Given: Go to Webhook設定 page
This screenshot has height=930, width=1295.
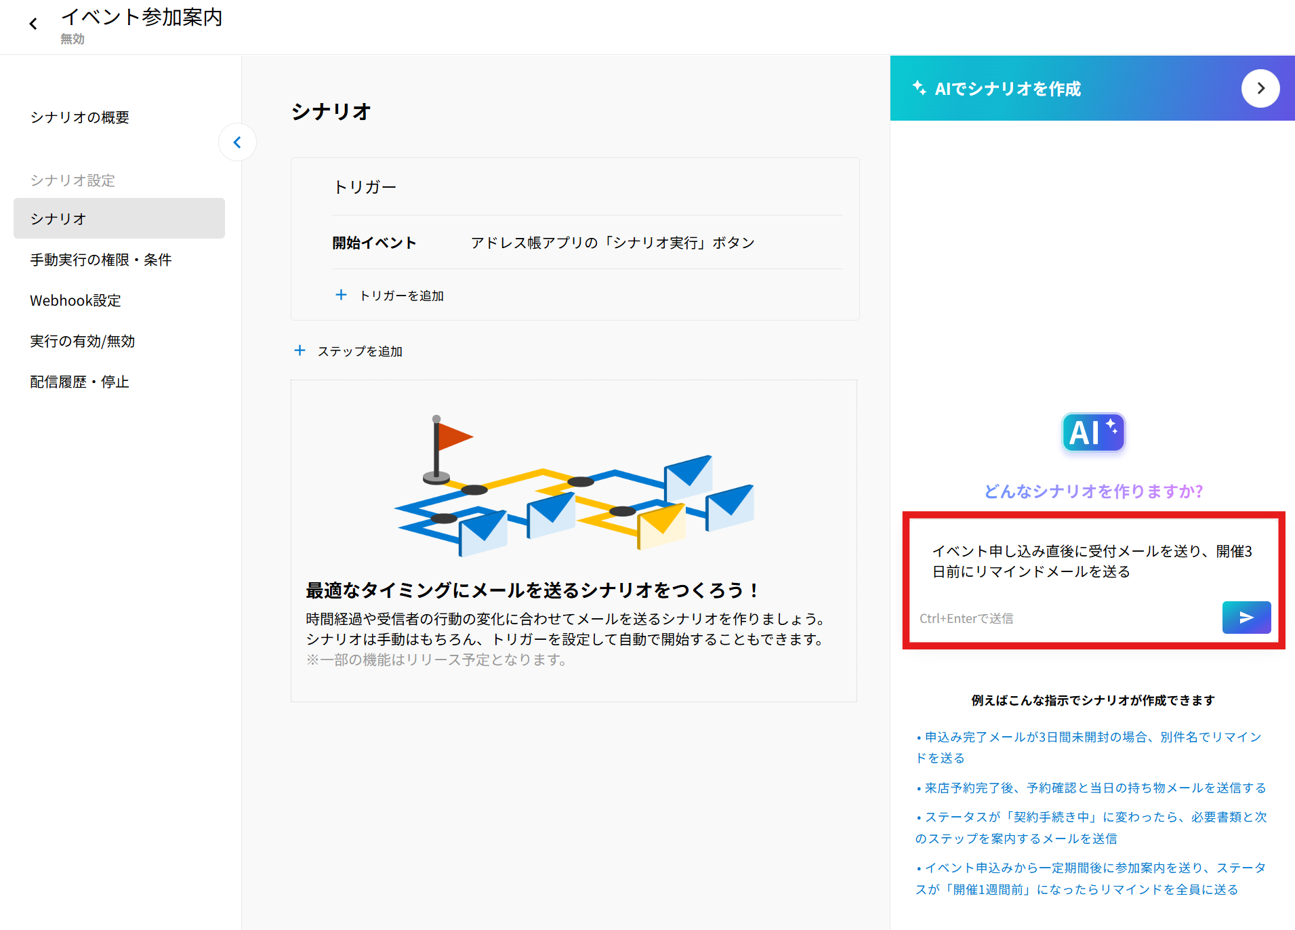Looking at the screenshot, I should (x=75, y=300).
